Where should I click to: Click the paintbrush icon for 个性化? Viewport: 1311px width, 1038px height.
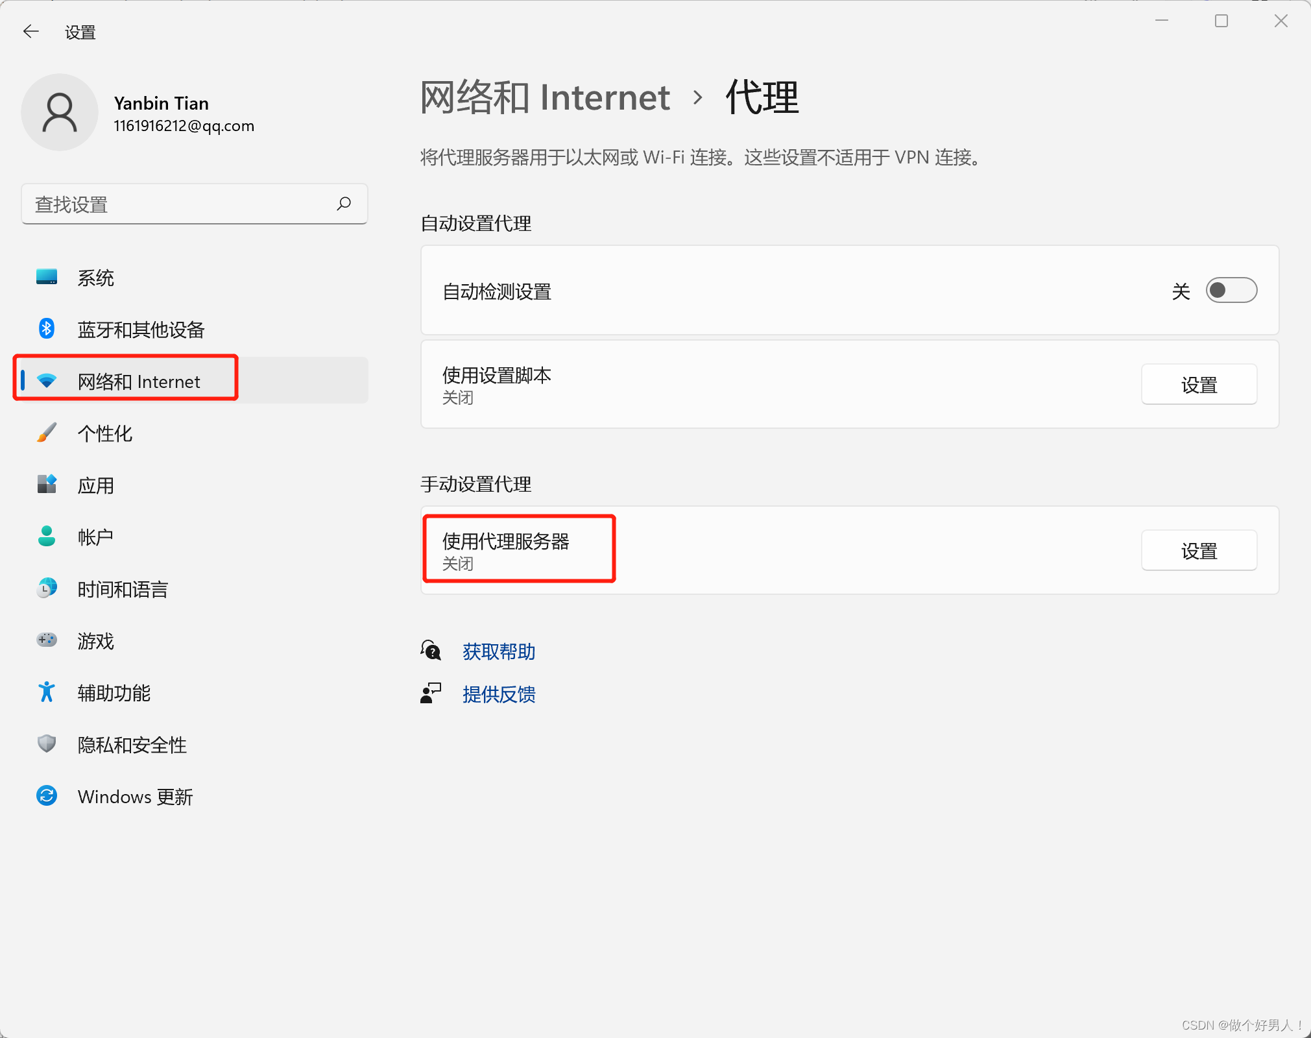[47, 433]
